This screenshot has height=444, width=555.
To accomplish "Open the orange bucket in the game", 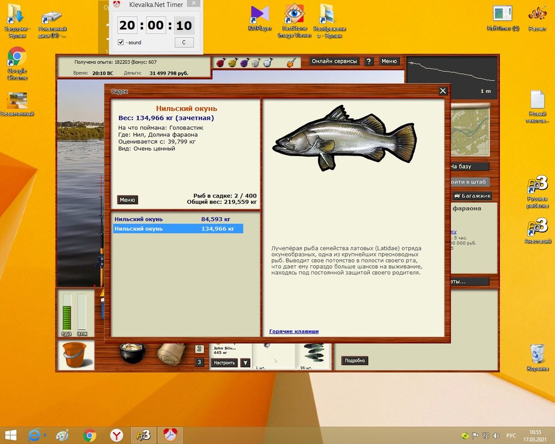I will [75, 355].
